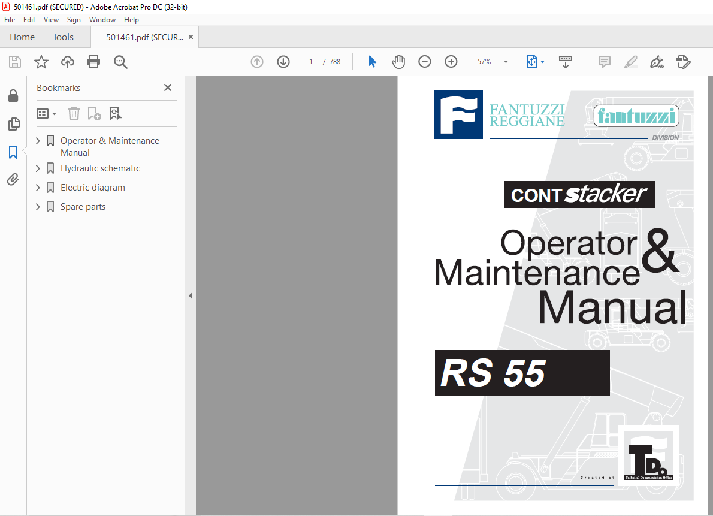The width and height of the screenshot is (713, 516).
Task: Add a new bookmark icon
Action: point(94,113)
